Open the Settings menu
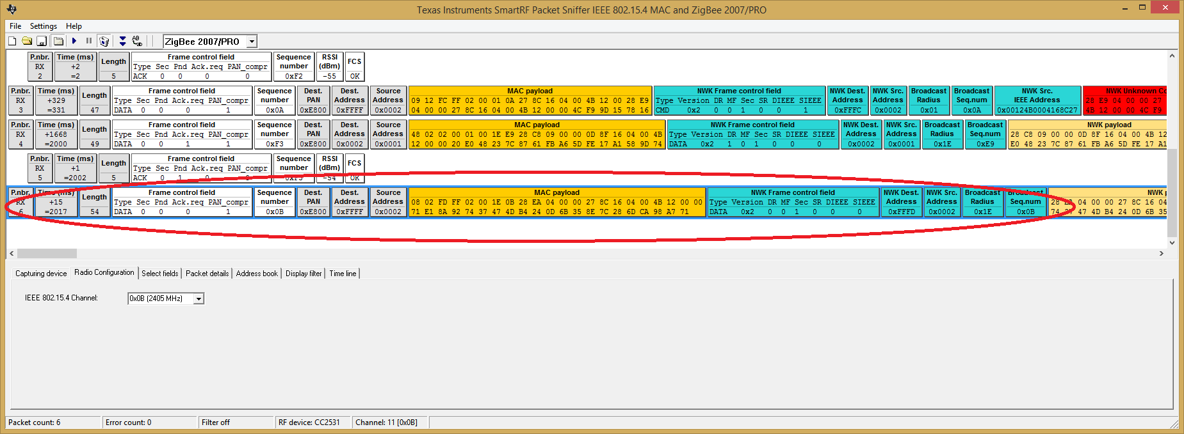This screenshot has width=1184, height=434. tap(44, 26)
